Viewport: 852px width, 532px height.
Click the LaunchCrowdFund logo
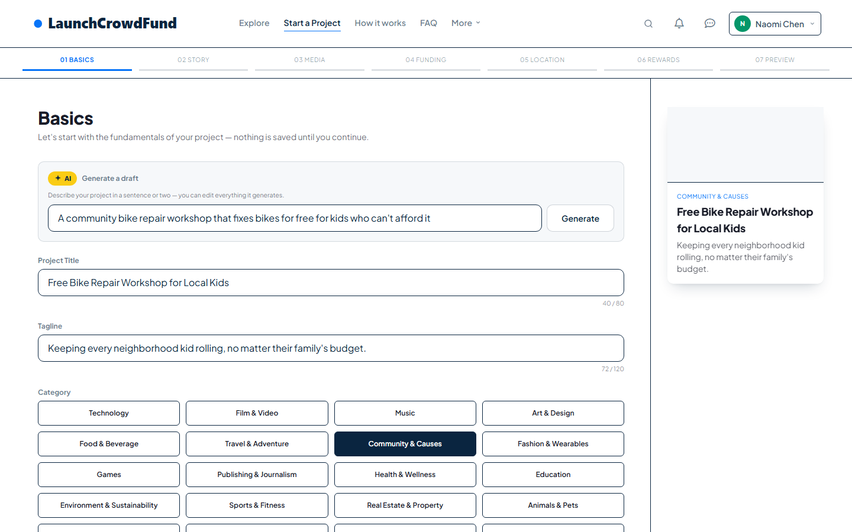coord(105,24)
